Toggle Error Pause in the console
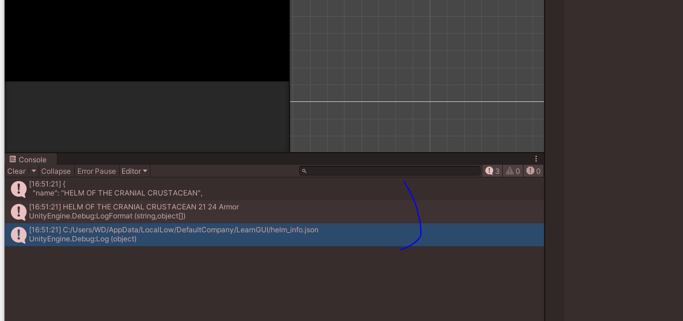683x321 pixels. coord(97,171)
